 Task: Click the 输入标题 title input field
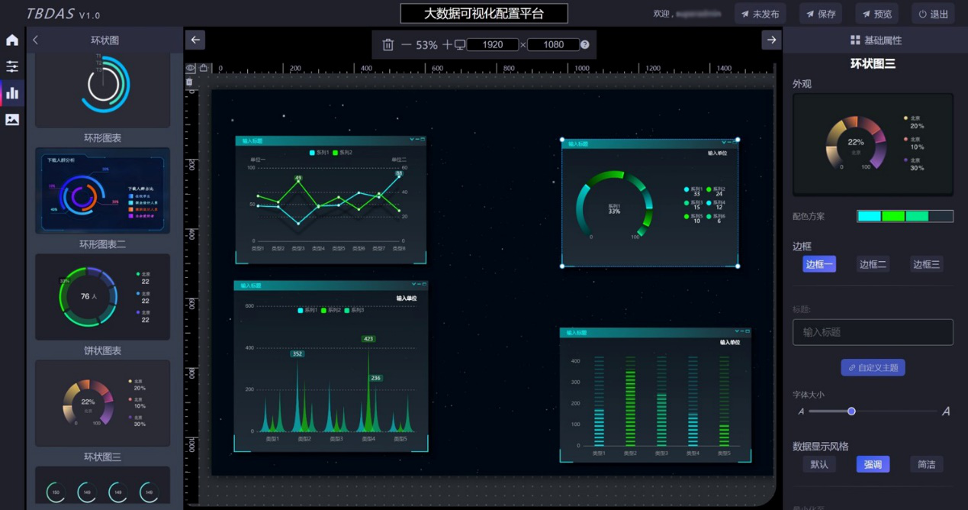873,332
